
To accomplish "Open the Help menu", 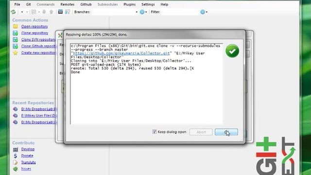I will [164, 4].
